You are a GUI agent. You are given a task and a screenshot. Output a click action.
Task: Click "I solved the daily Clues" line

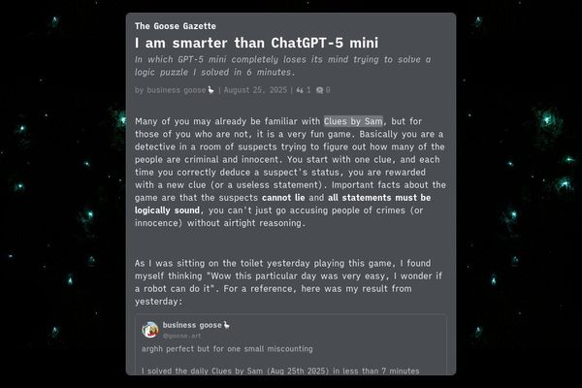click(281, 371)
